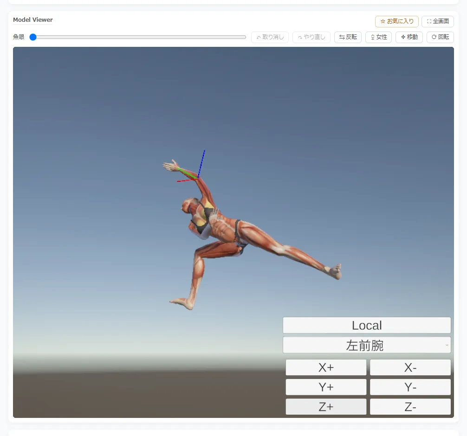Toggle the Local coordinate space button
This screenshot has height=436, width=467.
tap(367, 325)
